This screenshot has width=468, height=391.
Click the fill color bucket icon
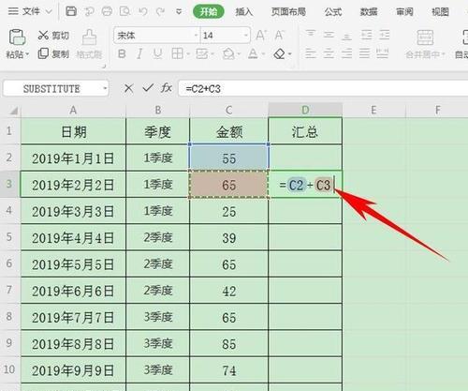coord(228,54)
